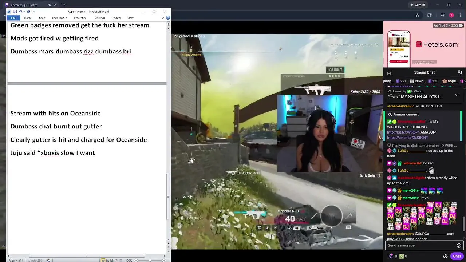Image resolution: width=466 pixels, height=262 pixels.
Task: Click Word application icon in title bar
Action: tap(9, 12)
